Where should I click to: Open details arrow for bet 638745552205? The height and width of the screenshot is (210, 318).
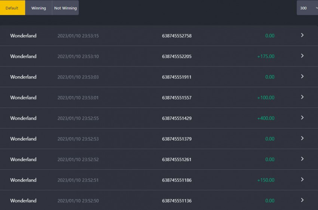(x=302, y=56)
